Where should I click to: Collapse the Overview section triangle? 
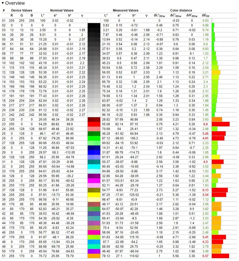tap(3, 3)
